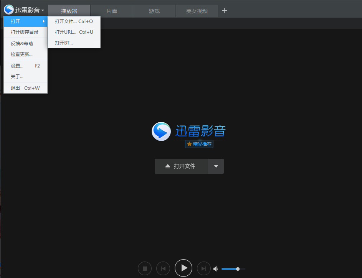
Task: Select the 美女视频 tab
Action: click(197, 11)
